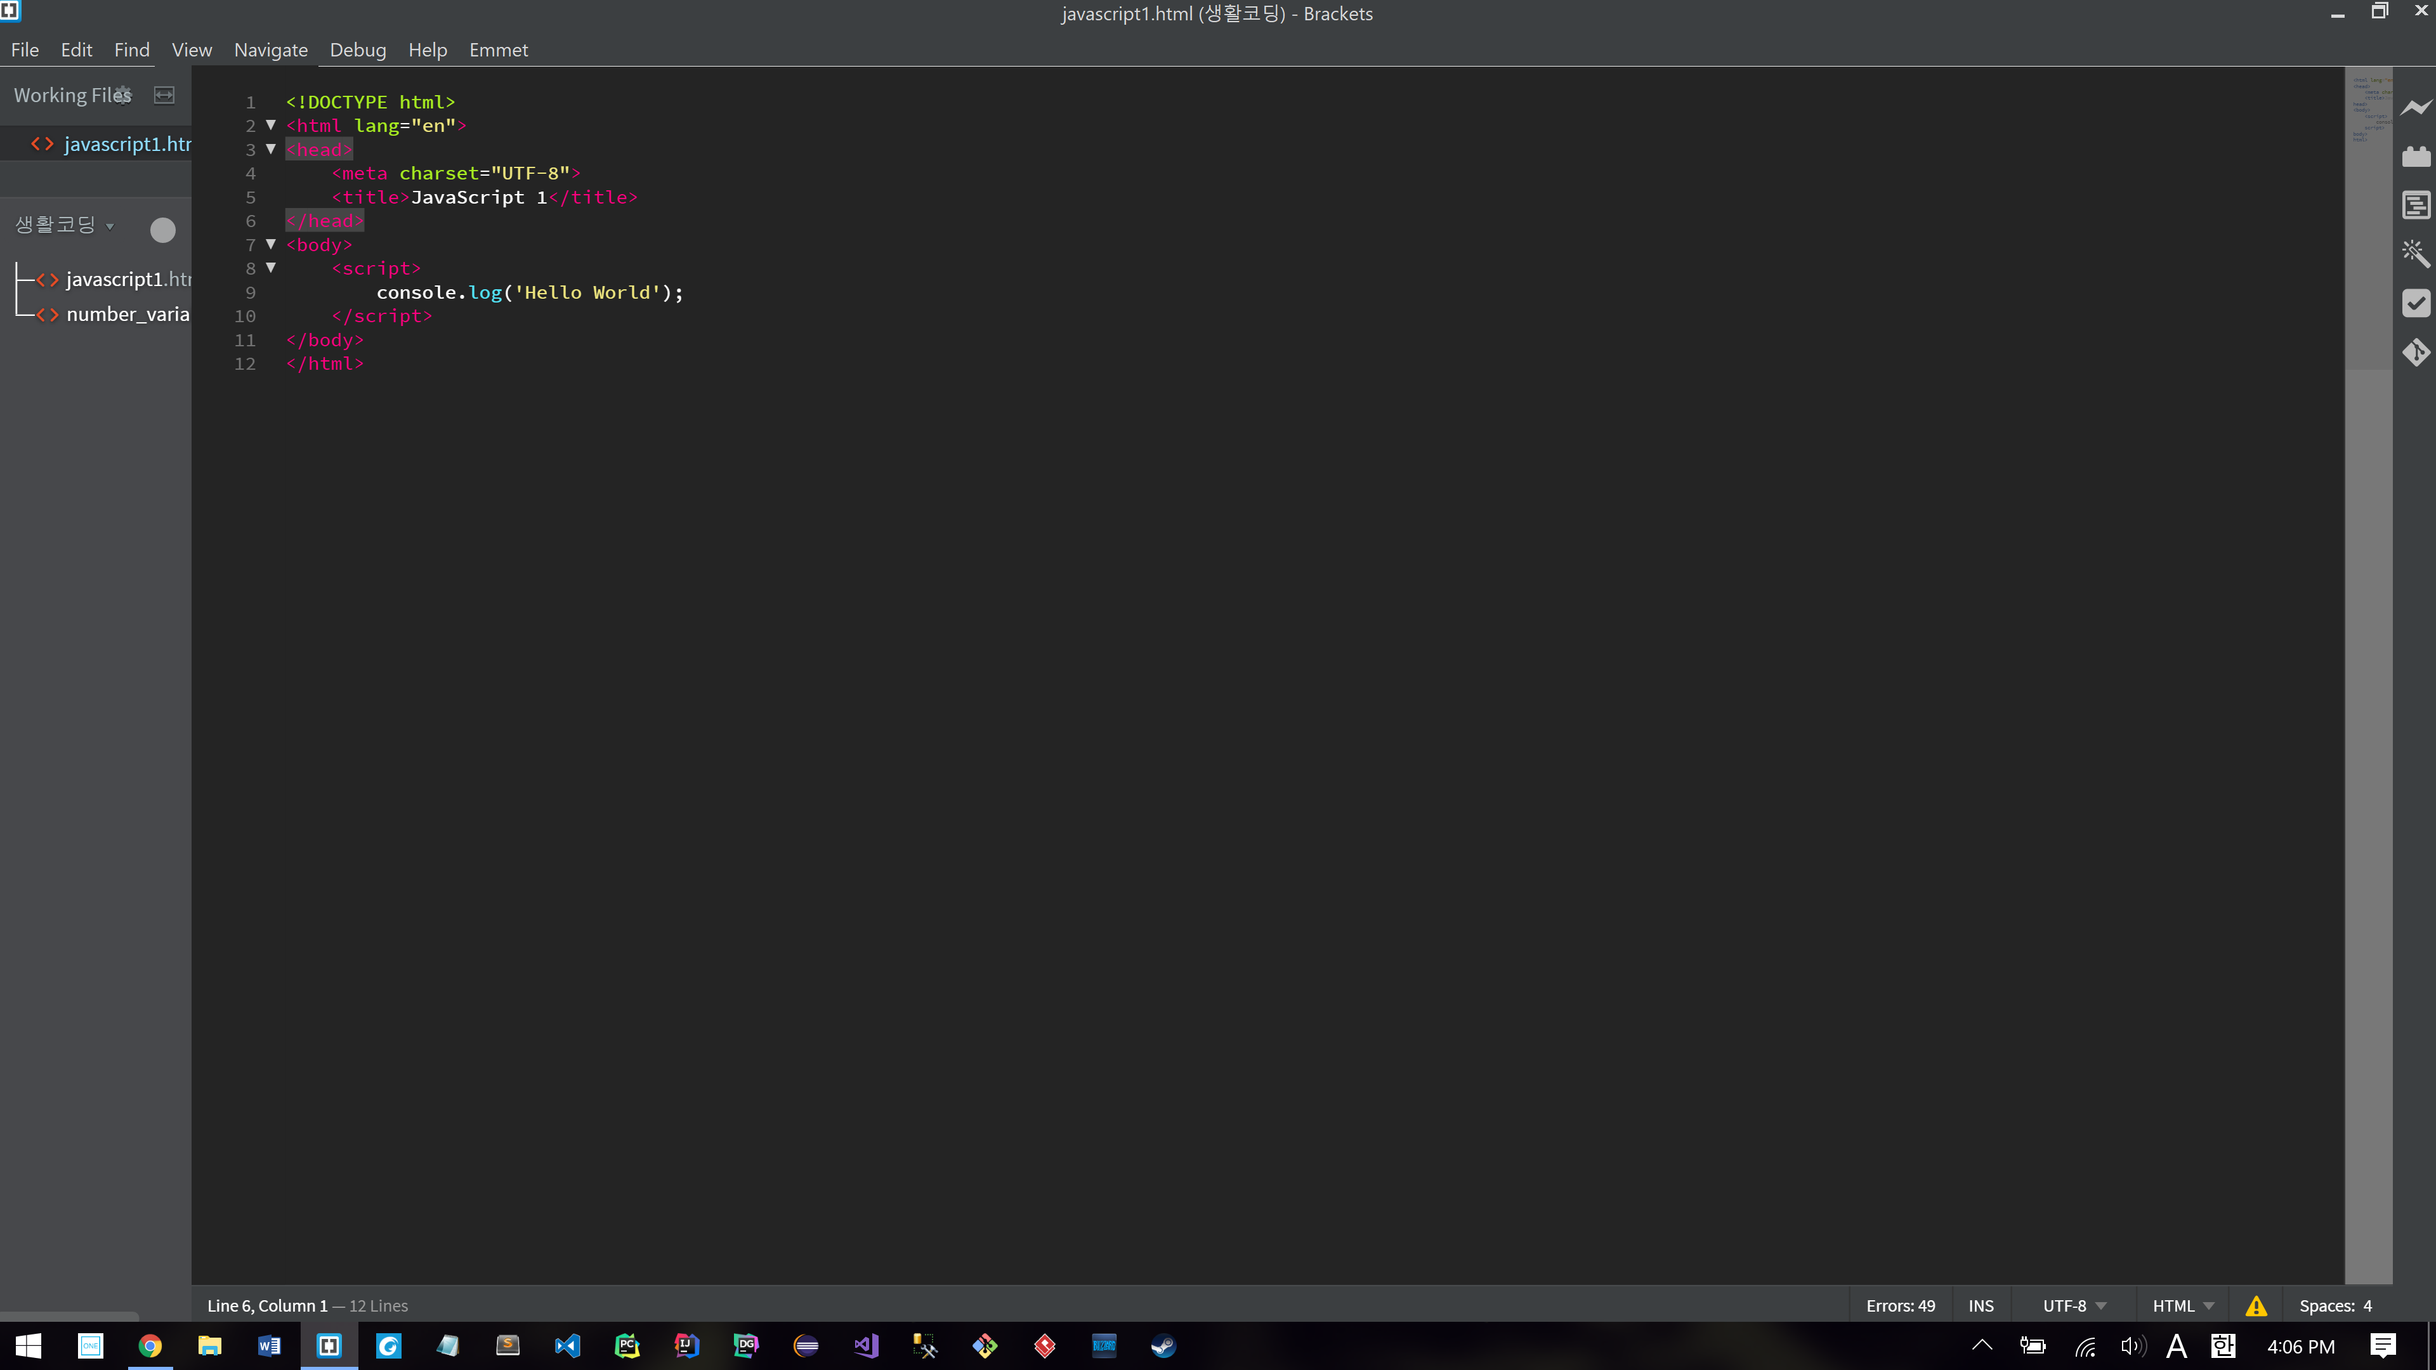The width and height of the screenshot is (2436, 1370).
Task: Open the UTF-8 encoding dropdown
Action: tap(2071, 1305)
